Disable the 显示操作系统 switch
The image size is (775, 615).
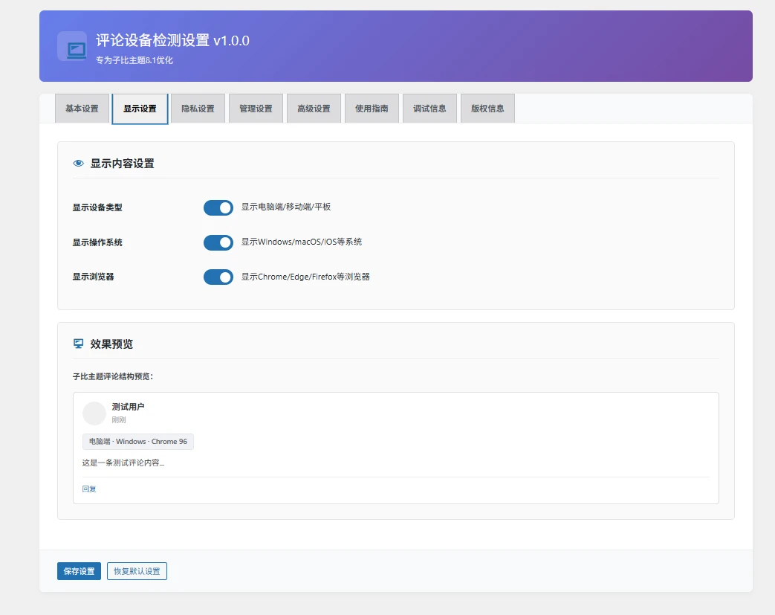218,242
